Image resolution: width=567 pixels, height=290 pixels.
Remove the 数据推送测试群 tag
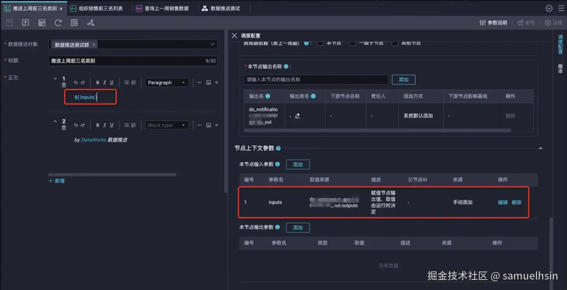[94, 44]
